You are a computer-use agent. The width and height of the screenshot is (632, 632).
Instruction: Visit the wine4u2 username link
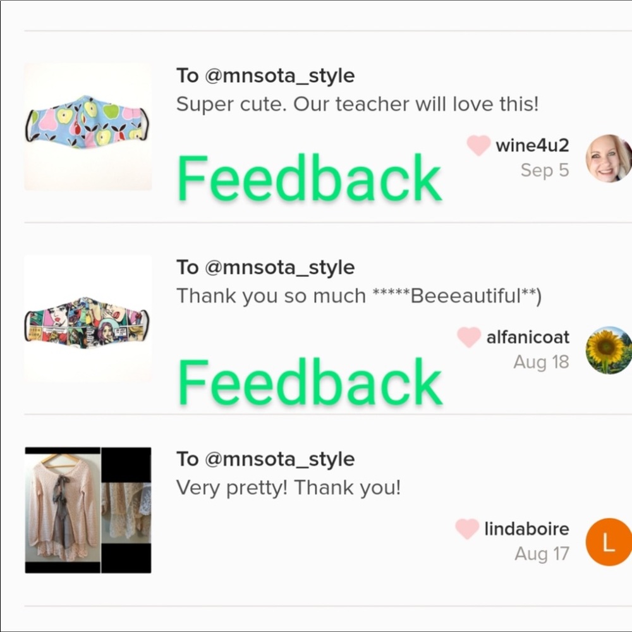click(x=532, y=145)
